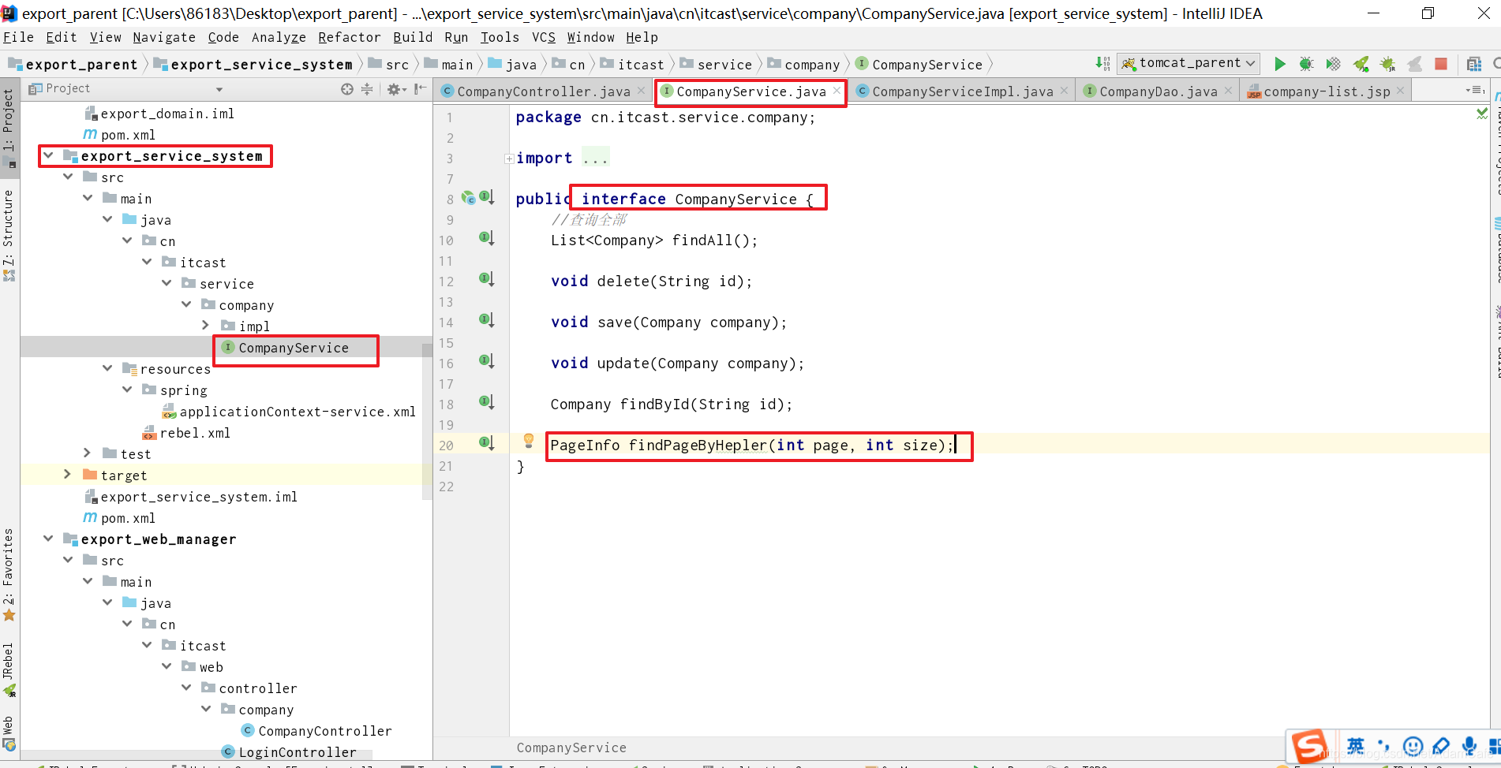The image size is (1501, 768).
Task: Click the Build project arrow icon
Action: [1102, 64]
